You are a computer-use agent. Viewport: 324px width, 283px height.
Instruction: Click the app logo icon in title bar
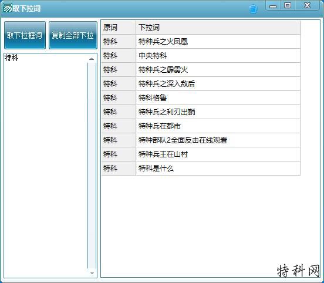(7, 8)
